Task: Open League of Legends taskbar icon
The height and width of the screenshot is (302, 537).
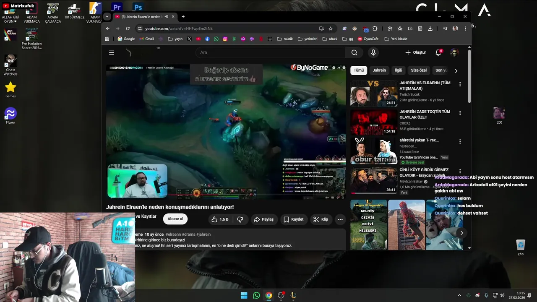Action: click(293, 295)
